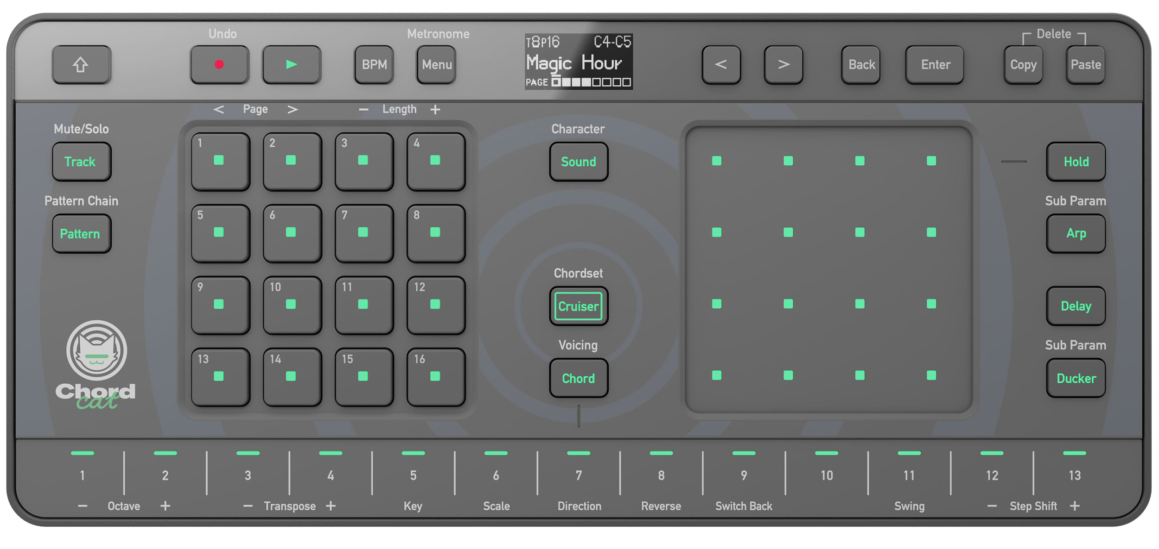Image resolution: width=1159 pixels, height=549 pixels.
Task: Toggle the Track Mute/Solo button
Action: 82,162
